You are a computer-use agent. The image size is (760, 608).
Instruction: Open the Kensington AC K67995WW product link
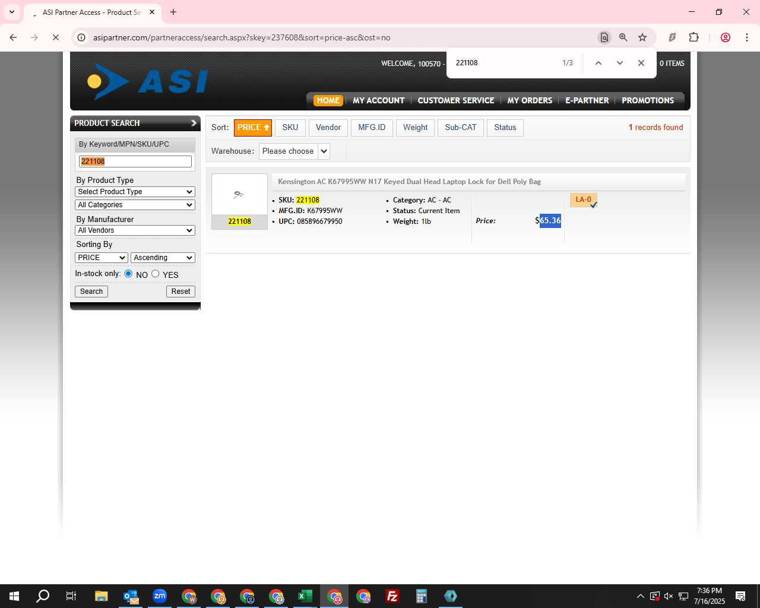(409, 182)
